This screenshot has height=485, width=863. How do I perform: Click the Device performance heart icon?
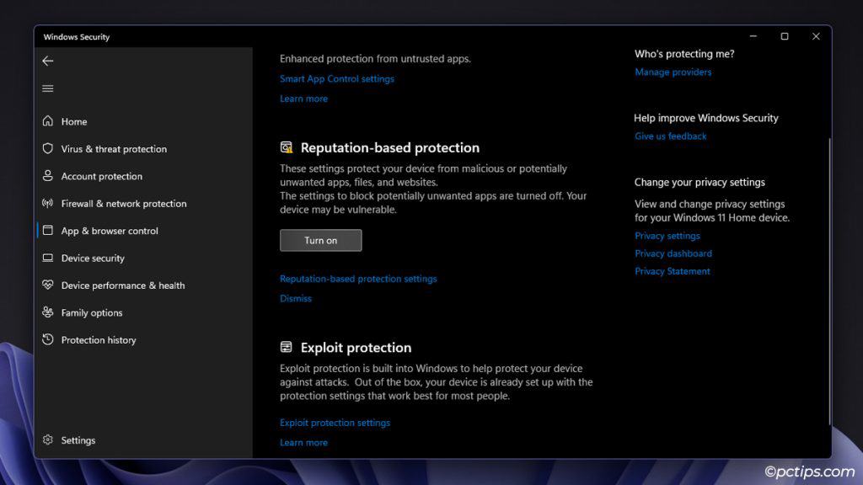[x=48, y=285]
